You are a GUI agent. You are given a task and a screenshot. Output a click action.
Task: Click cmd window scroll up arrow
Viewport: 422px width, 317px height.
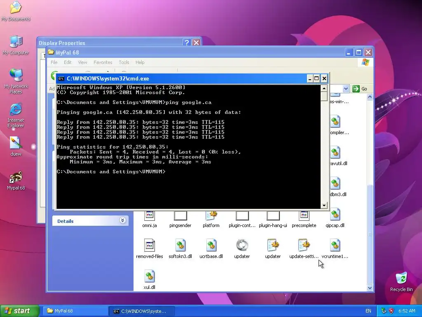click(x=324, y=88)
